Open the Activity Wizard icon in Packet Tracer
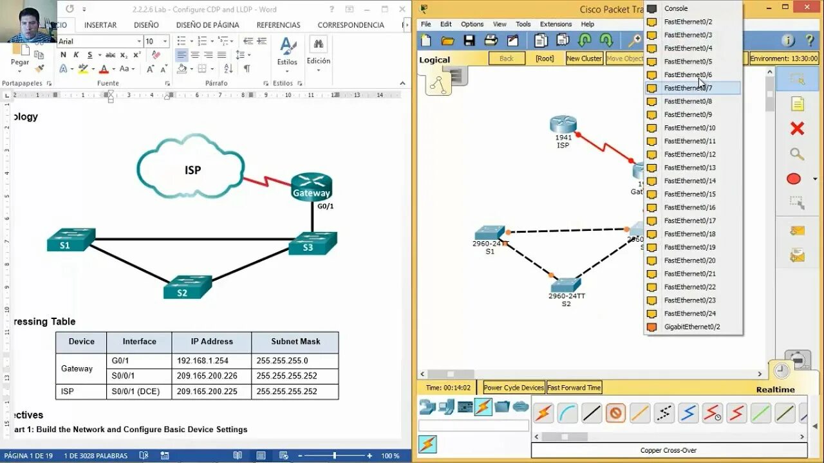824x463 pixels. click(x=512, y=41)
